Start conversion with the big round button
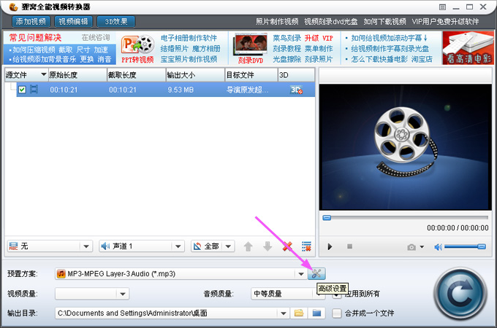 click(x=460, y=294)
